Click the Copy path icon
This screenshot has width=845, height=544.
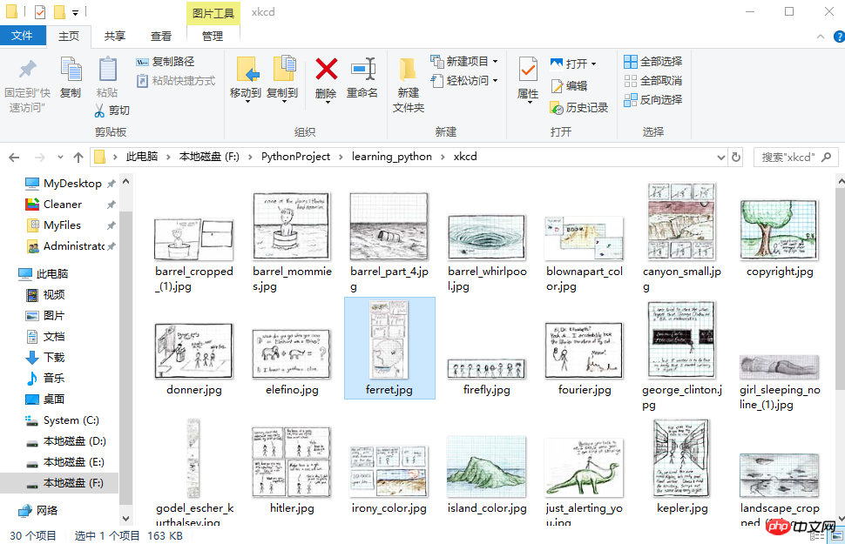[x=142, y=62]
